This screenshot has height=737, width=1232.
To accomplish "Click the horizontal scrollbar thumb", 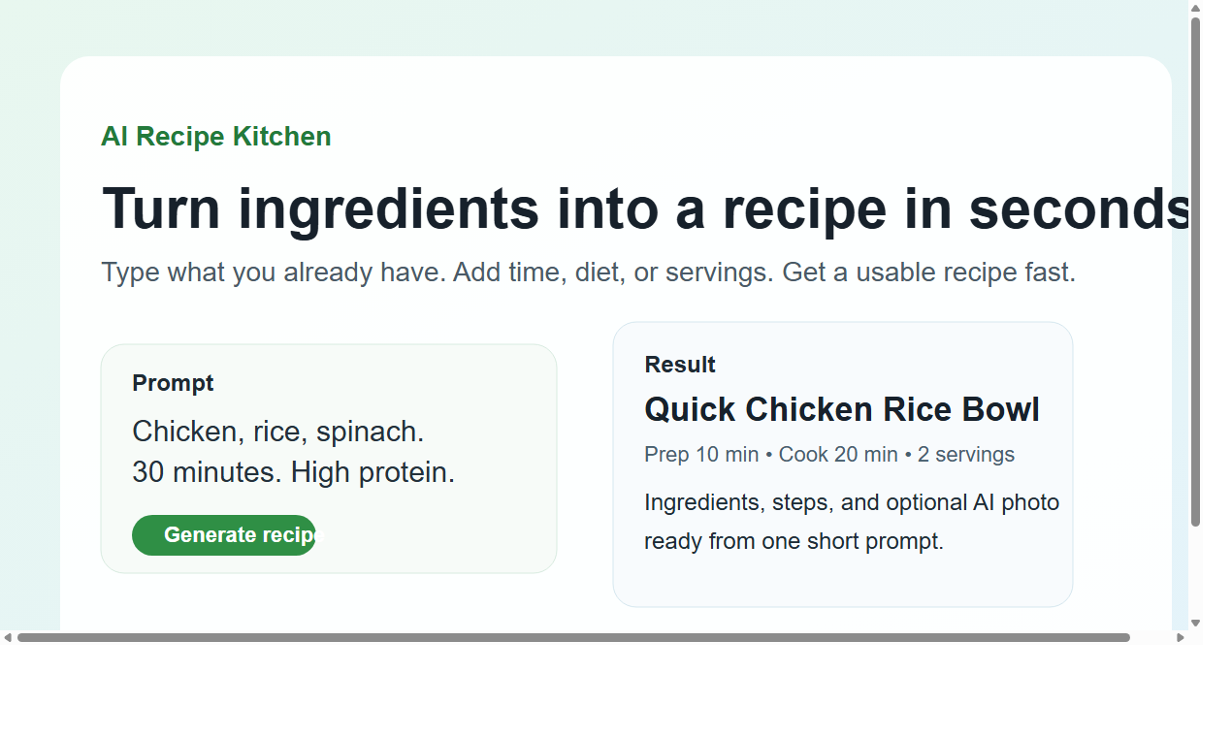I will pyautogui.click(x=572, y=637).
